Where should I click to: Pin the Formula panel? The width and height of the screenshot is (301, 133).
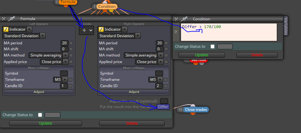[11, 18]
